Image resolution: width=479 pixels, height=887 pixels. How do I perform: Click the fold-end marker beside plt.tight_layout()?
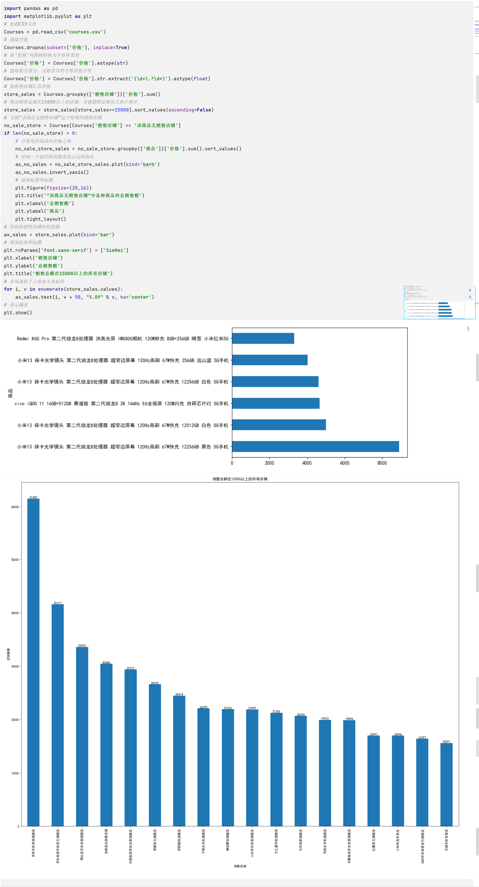2,219
